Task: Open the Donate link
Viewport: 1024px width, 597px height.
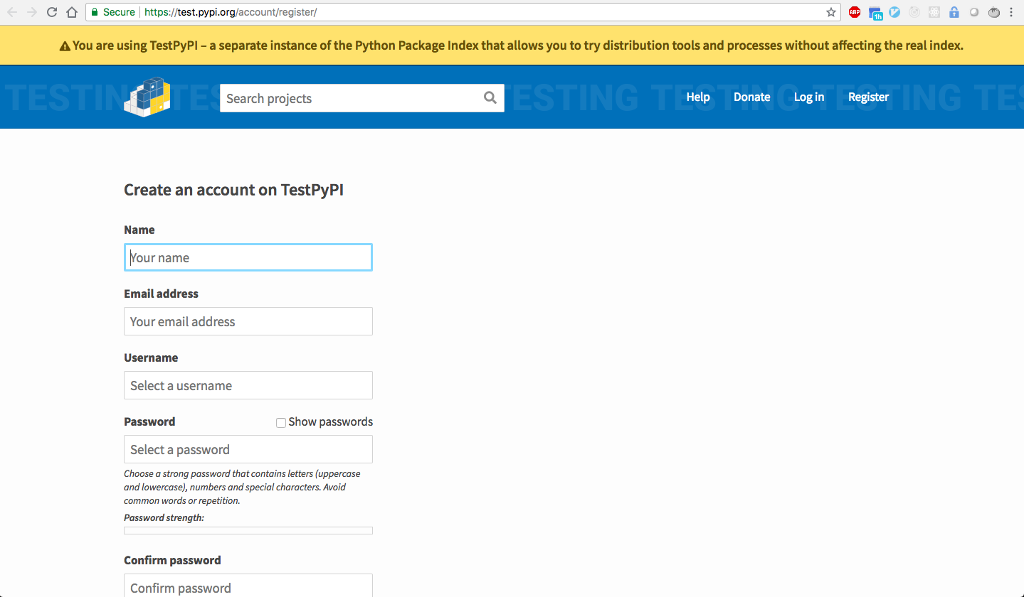Action: click(752, 97)
